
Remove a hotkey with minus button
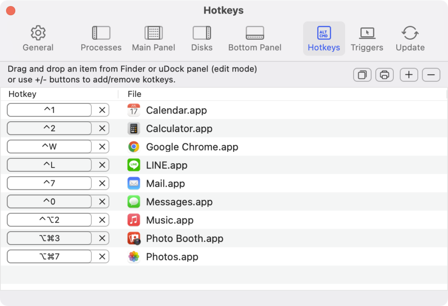(x=431, y=75)
